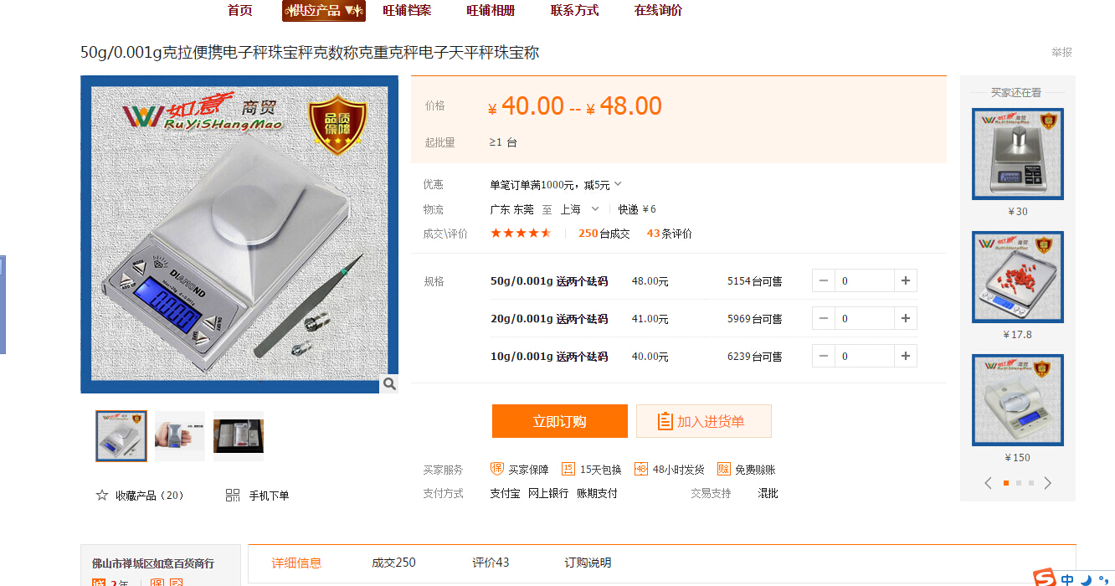Click the 48-hour shipping service icon

641,469
